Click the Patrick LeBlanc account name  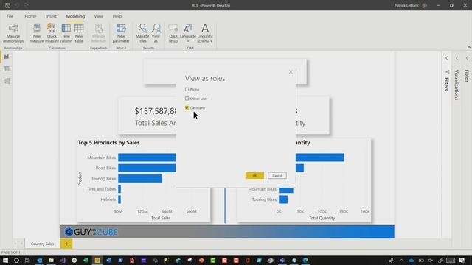[x=406, y=5]
